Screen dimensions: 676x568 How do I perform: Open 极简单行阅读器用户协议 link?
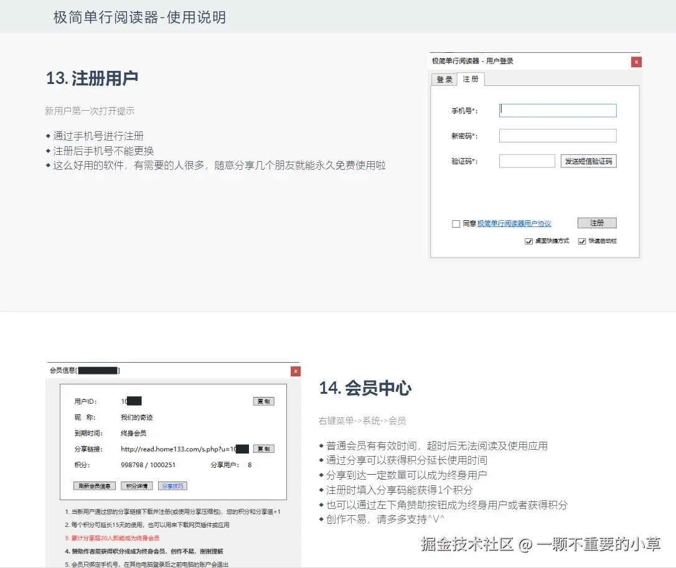[514, 223]
